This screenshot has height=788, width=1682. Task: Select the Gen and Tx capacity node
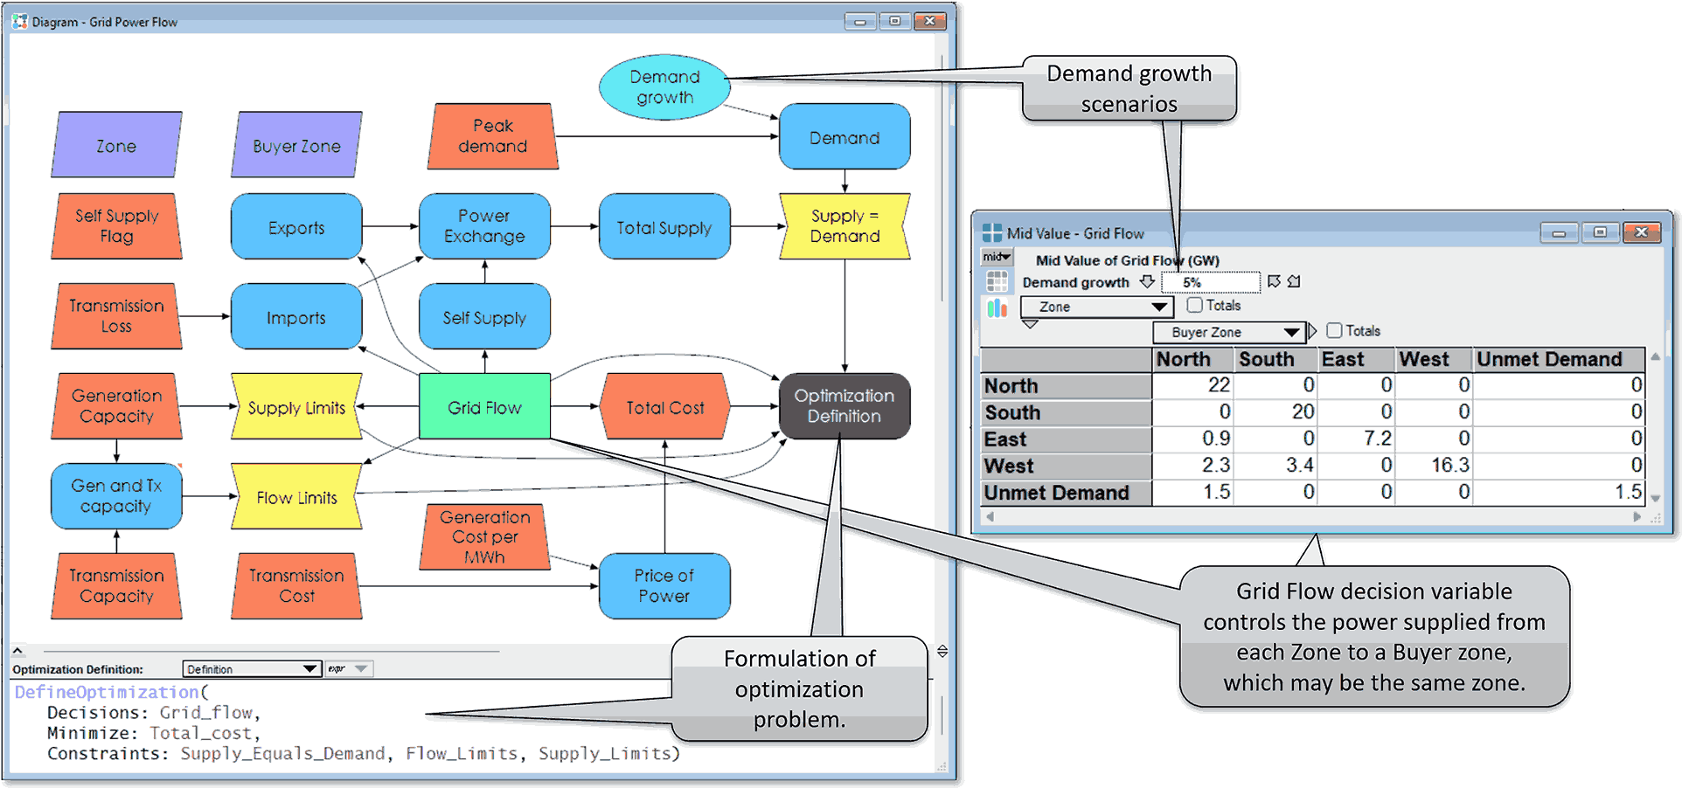click(x=116, y=496)
